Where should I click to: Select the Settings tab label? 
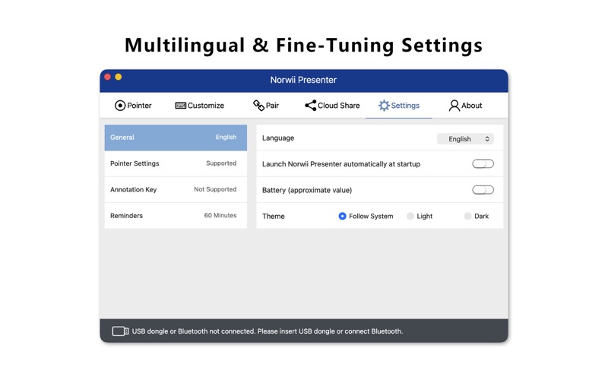[405, 106]
